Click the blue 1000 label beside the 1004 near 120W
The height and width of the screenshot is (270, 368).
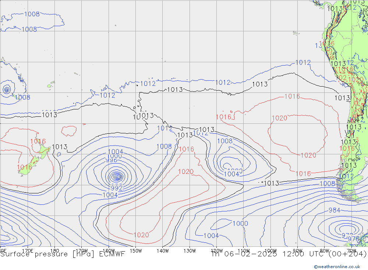click(x=240, y=224)
